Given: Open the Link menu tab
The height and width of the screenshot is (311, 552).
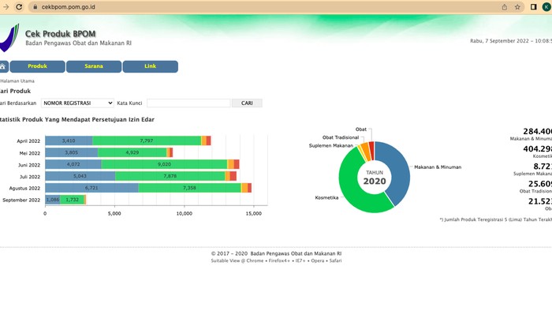Looking at the screenshot, I should (x=151, y=66).
